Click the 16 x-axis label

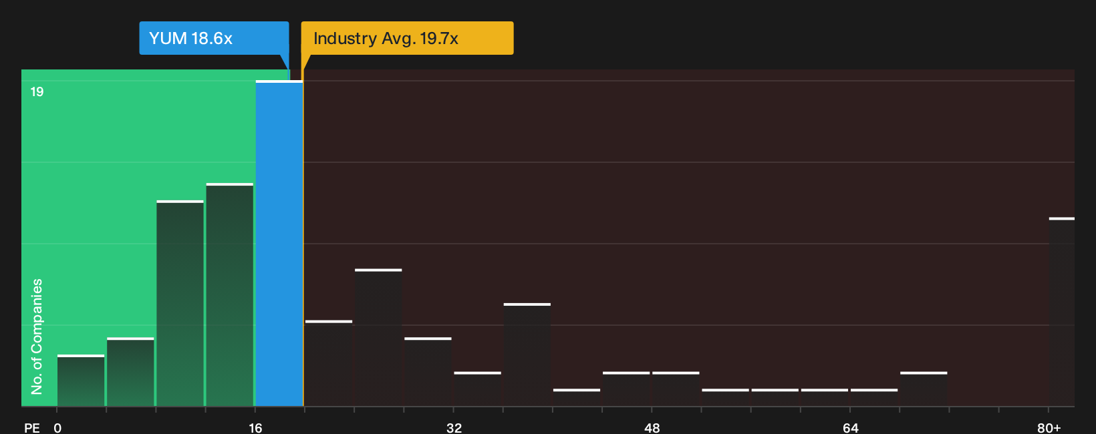(x=255, y=428)
